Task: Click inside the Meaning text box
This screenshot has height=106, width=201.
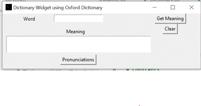Action: coord(79,44)
